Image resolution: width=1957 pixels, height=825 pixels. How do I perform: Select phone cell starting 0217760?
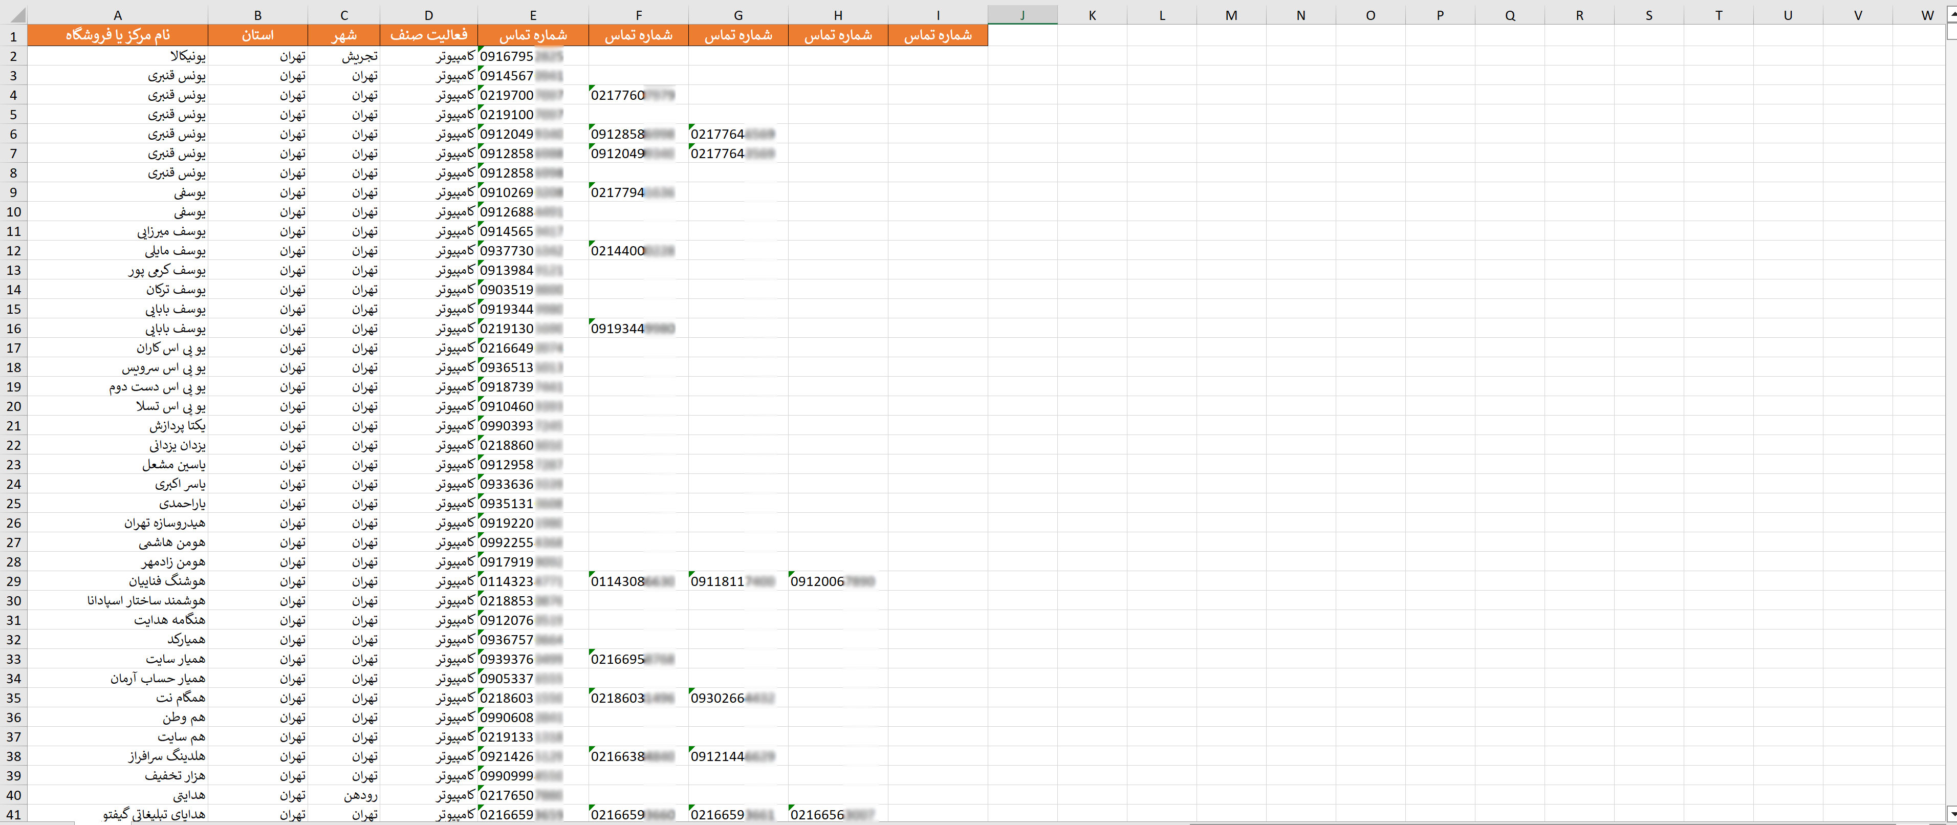pyautogui.click(x=638, y=95)
